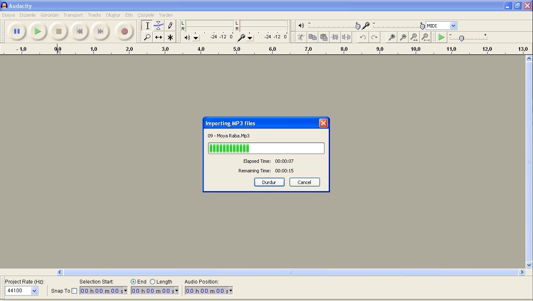Viewport: 533px width, 301px height.
Task: Toggle the Snap To checkbox
Action: pos(74,291)
